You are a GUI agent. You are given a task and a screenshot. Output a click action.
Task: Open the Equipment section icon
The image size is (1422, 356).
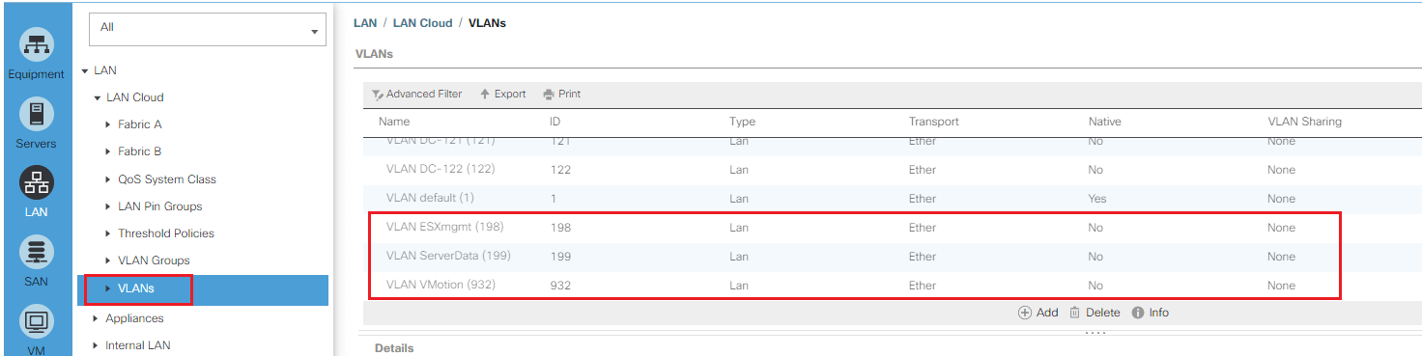click(37, 44)
